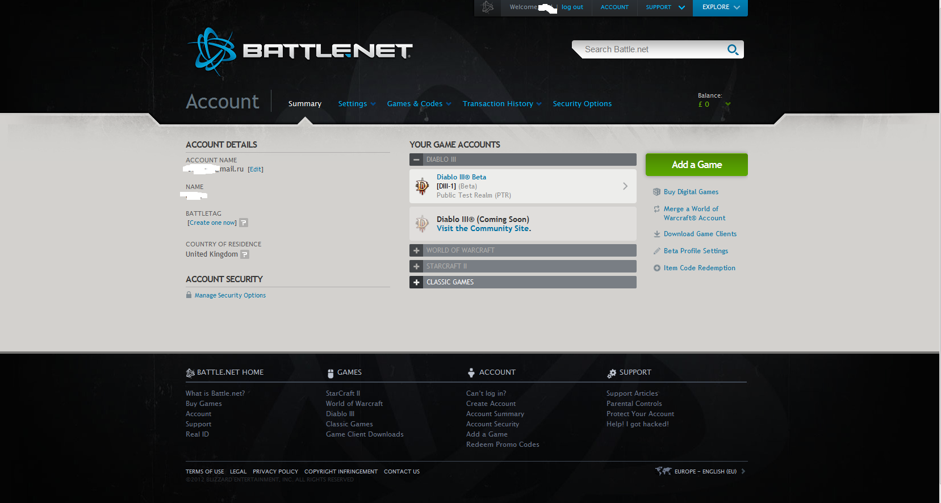Screen dimensions: 941x503
Task: Open Game Client Downloads footer link
Action: [x=365, y=434]
